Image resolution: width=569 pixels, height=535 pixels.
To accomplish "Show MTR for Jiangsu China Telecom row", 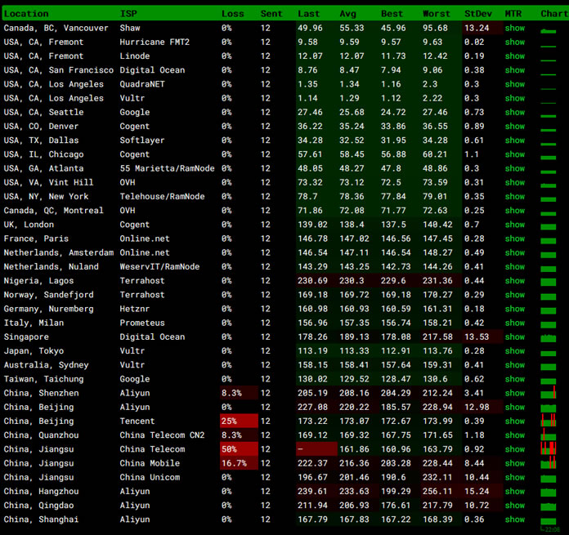I will coord(514,449).
